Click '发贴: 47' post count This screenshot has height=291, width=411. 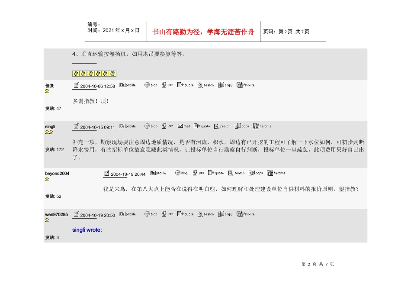click(x=53, y=108)
